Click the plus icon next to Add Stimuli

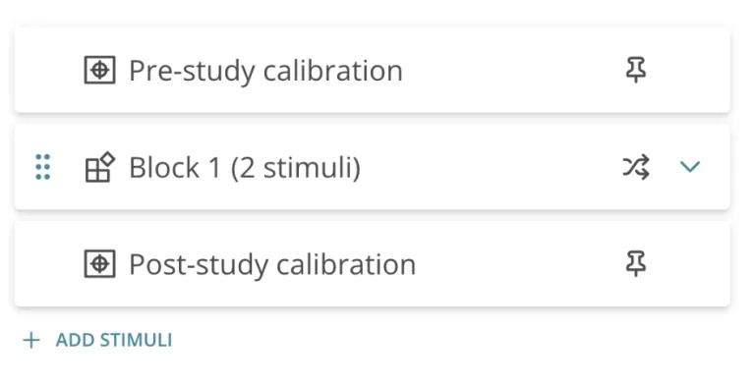point(31,340)
